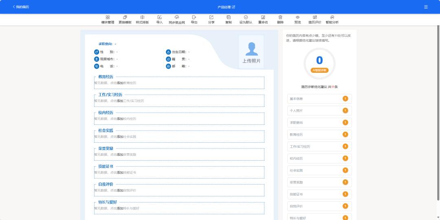Set resume as default via 设为默认
440x220 pixels.
tap(246, 20)
